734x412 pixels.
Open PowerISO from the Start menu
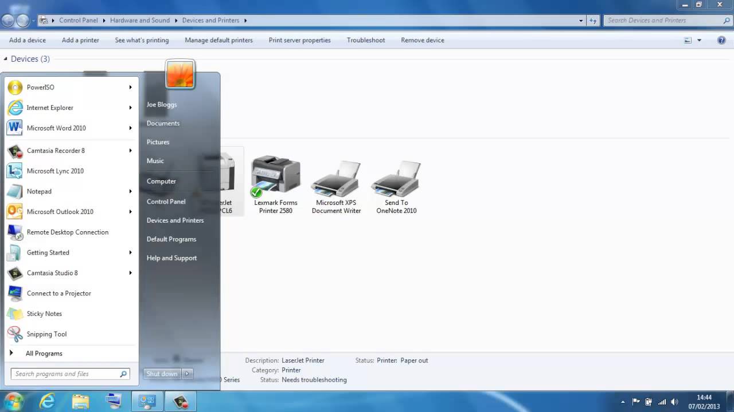[70, 88]
